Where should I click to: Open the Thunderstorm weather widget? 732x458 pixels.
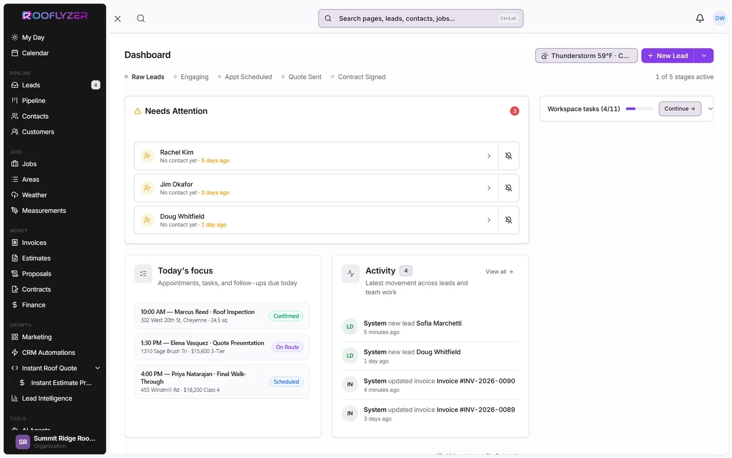coord(586,55)
